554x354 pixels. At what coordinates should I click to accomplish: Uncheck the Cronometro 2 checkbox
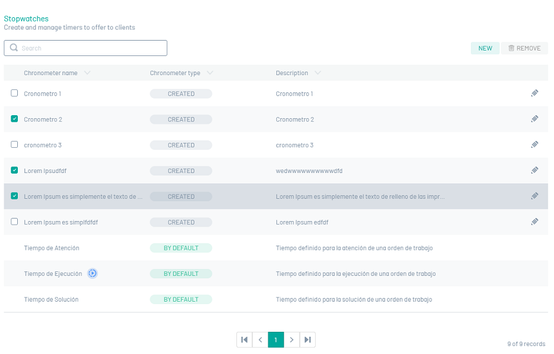coord(14,119)
